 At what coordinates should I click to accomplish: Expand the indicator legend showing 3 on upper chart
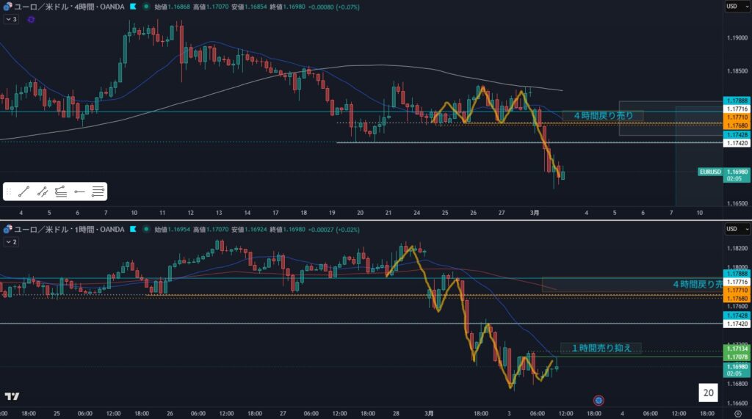click(11, 19)
